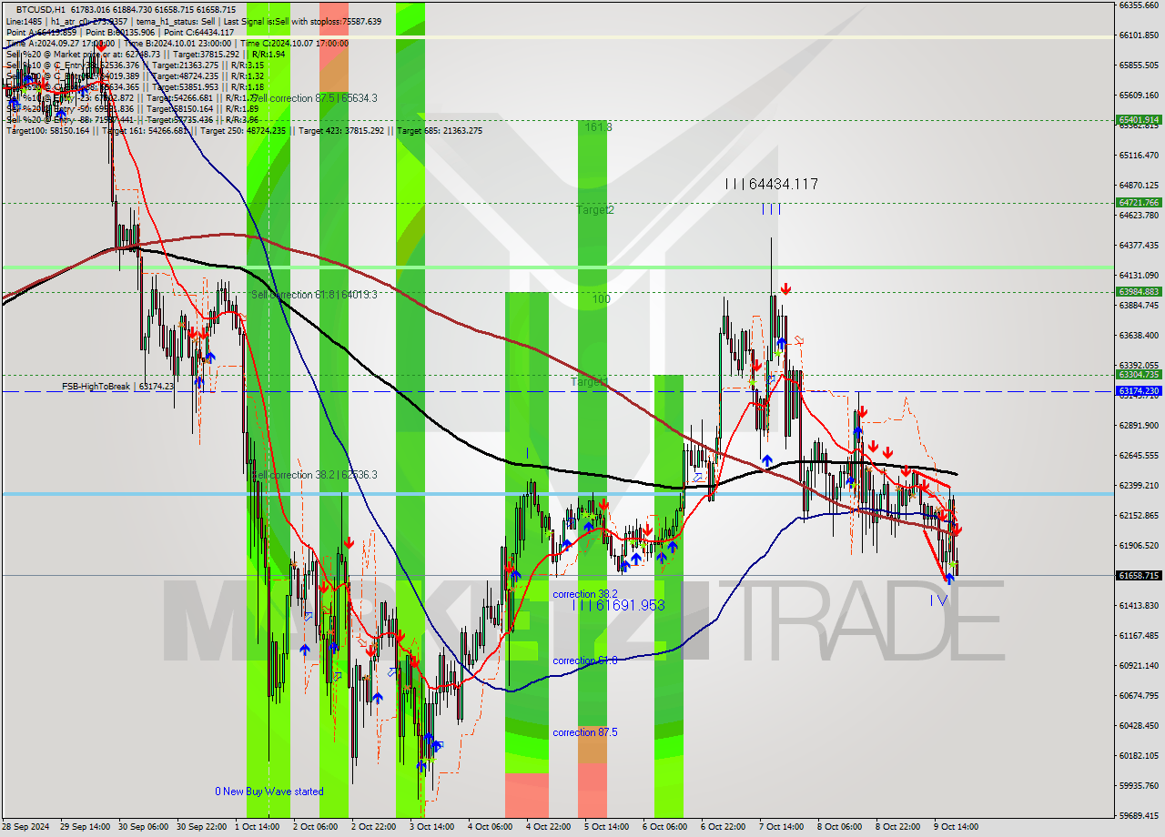This screenshot has height=837, width=1165.
Task: Click the 'Target 423: 37815.292' label
Action: tap(340, 130)
